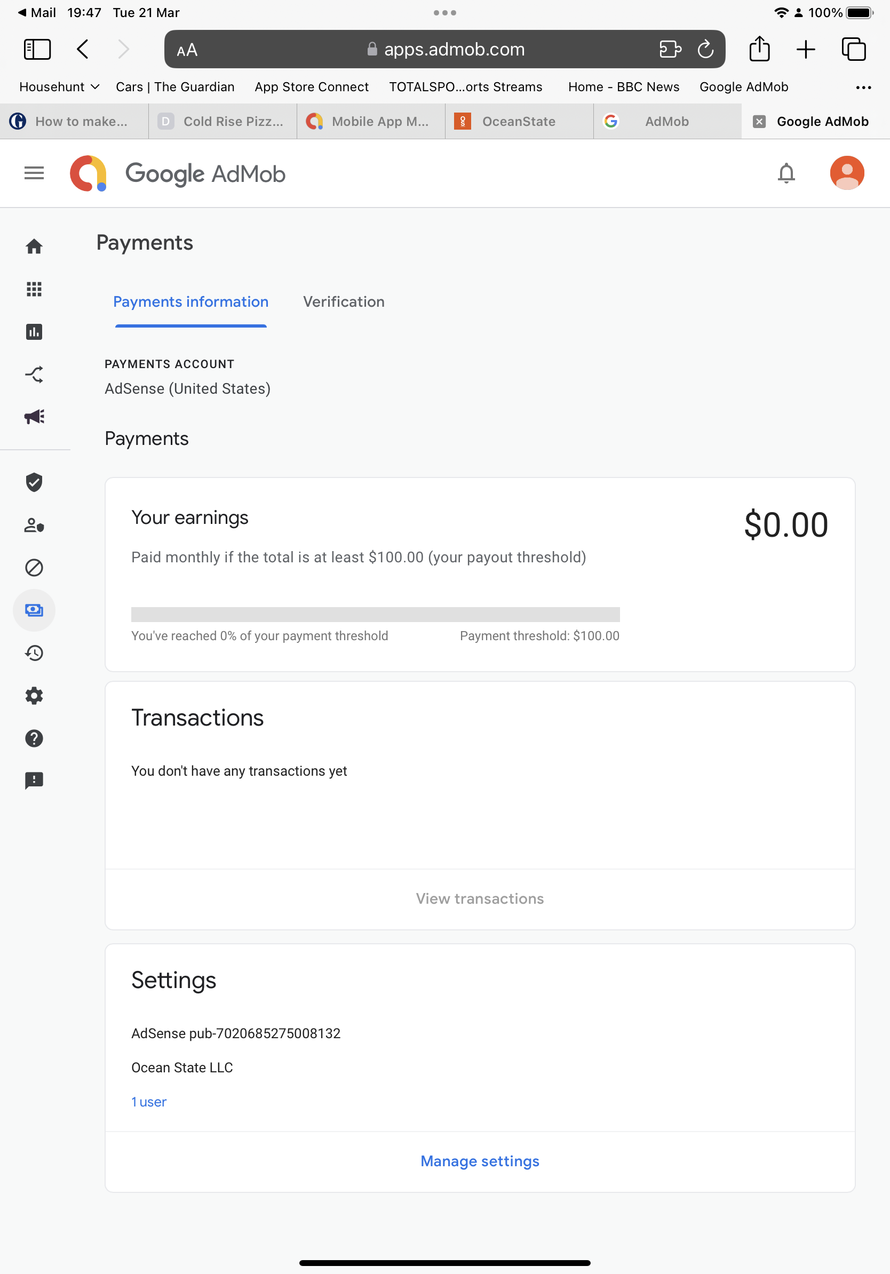
Task: Open AdMob notifications bell
Action: pos(787,173)
